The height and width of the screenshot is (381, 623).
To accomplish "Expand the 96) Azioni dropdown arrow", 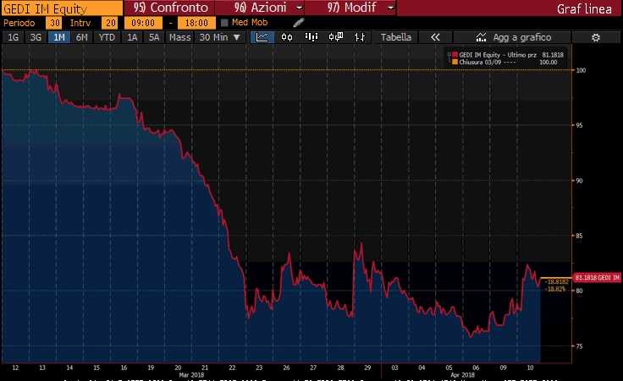I will 300,8.
